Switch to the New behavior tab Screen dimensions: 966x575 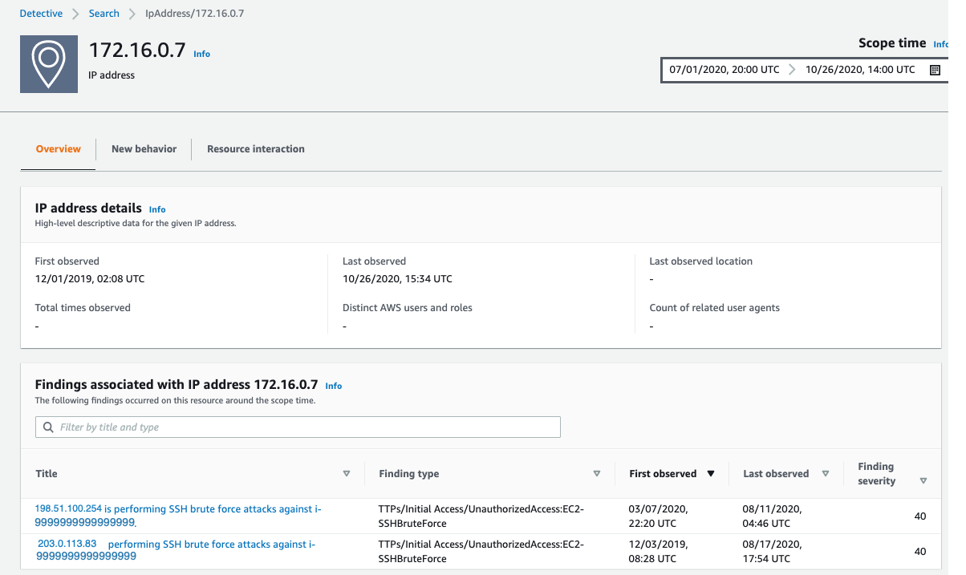pos(144,149)
